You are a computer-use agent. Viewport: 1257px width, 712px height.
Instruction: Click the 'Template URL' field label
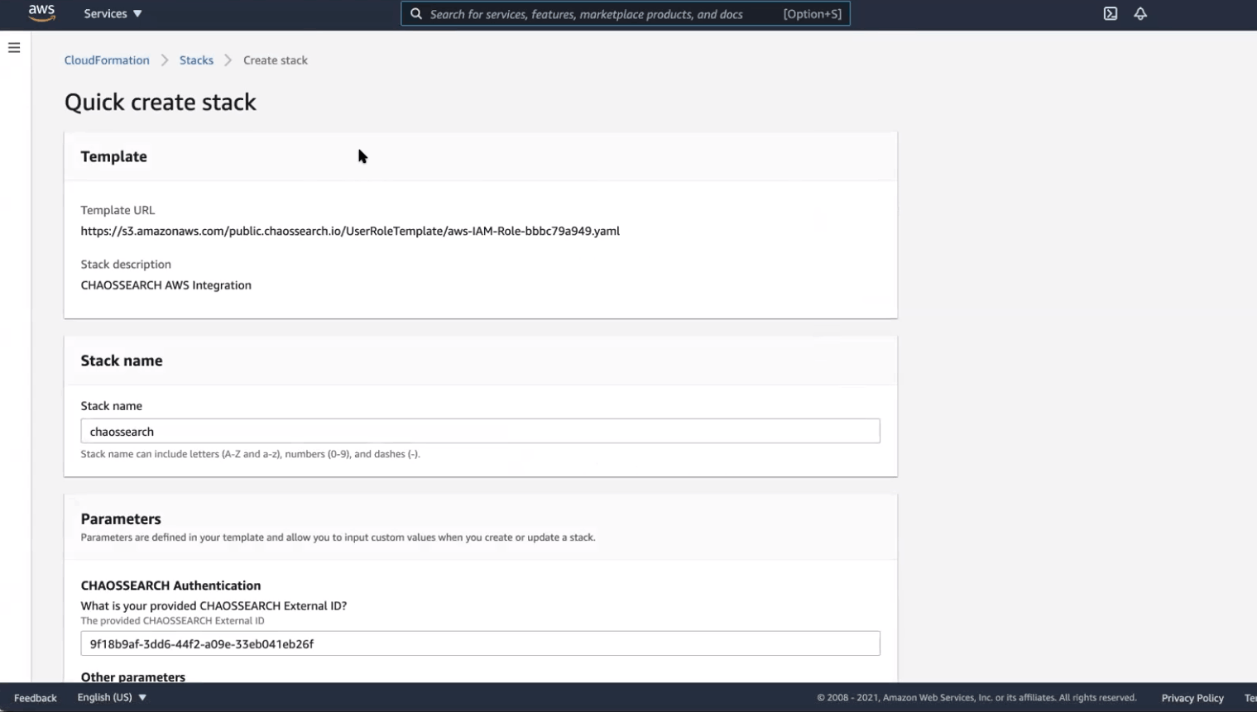(x=118, y=210)
